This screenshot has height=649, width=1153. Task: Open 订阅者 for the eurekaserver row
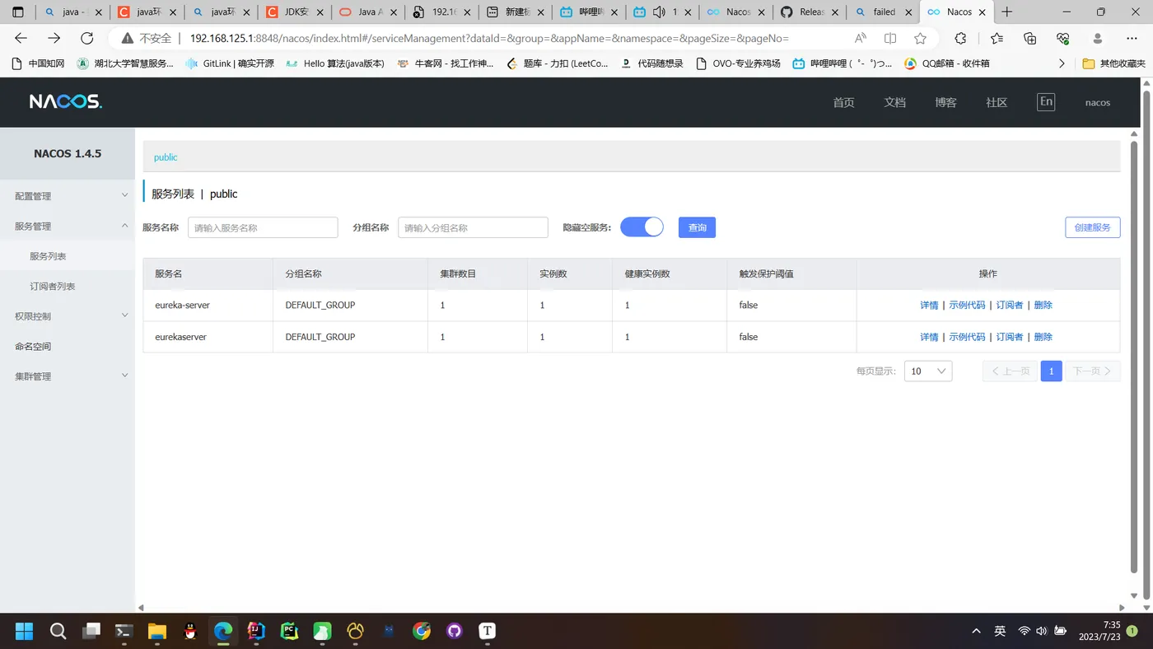1010,337
